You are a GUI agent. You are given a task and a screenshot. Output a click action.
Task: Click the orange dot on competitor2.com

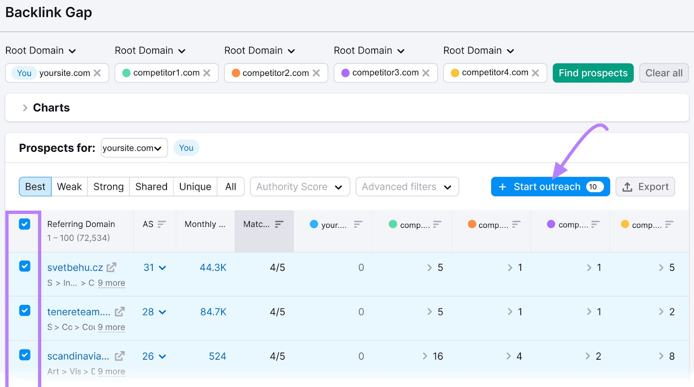[236, 73]
